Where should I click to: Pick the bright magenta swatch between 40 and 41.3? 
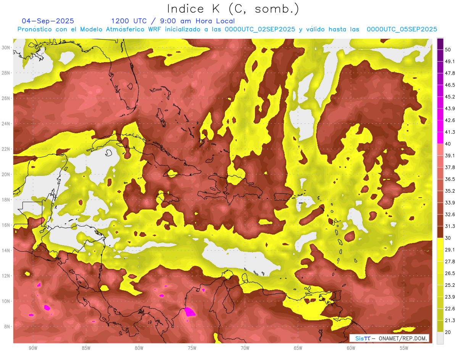(440, 138)
